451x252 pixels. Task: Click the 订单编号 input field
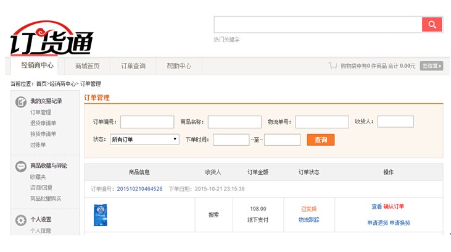click(x=147, y=122)
